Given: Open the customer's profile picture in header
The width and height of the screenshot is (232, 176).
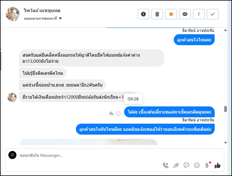Looking at the screenshot, I should coord(13,14).
